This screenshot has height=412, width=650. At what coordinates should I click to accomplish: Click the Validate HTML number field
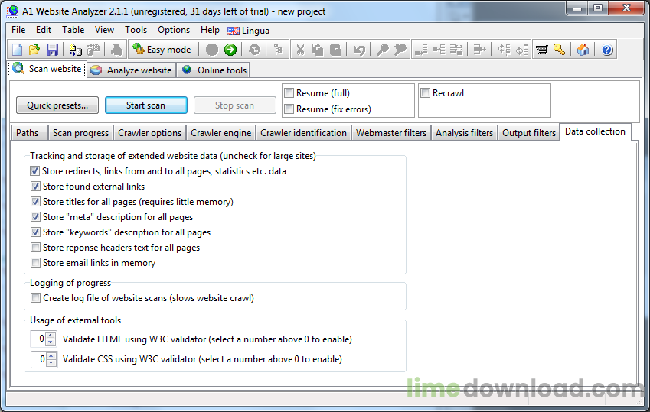pos(38,339)
